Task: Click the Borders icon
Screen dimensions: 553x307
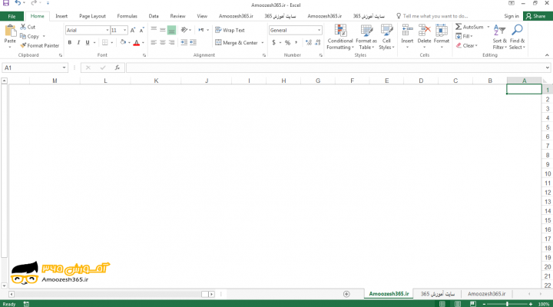Action: [x=105, y=42]
